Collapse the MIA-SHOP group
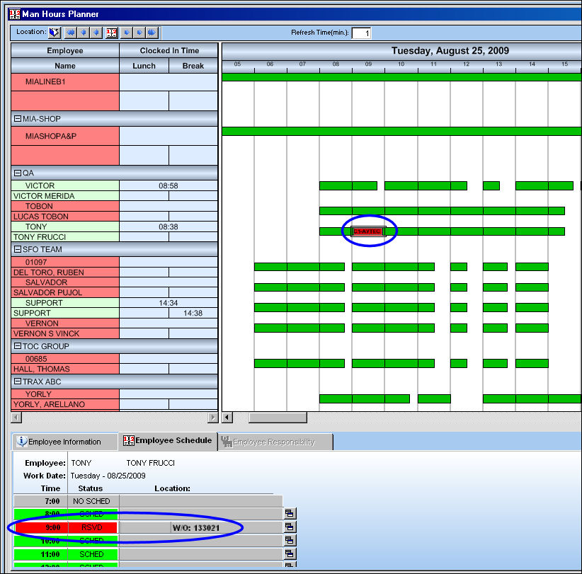The width and height of the screenshot is (582, 574). point(18,119)
